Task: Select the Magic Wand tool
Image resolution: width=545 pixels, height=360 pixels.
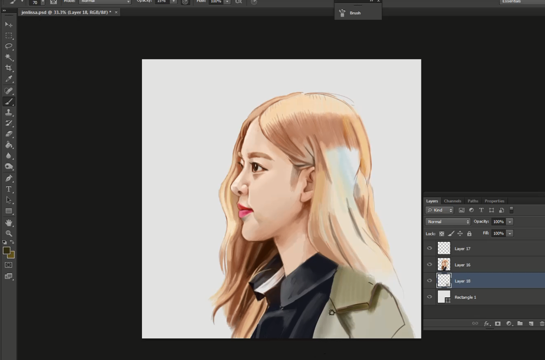Action: tap(9, 57)
